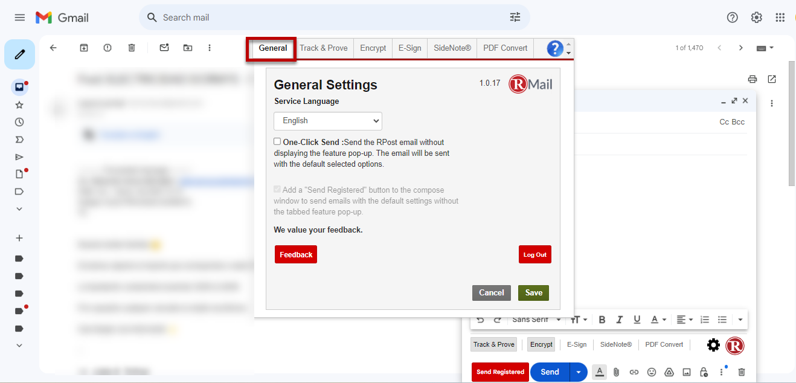Screen dimensions: 796x383
Task: Toggle confidential mode lock icon
Action: (704, 372)
